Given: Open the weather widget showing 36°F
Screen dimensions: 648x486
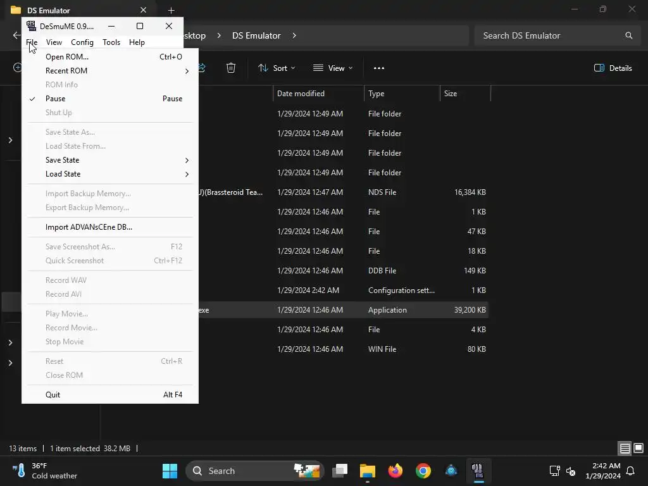Looking at the screenshot, I should coord(45,471).
